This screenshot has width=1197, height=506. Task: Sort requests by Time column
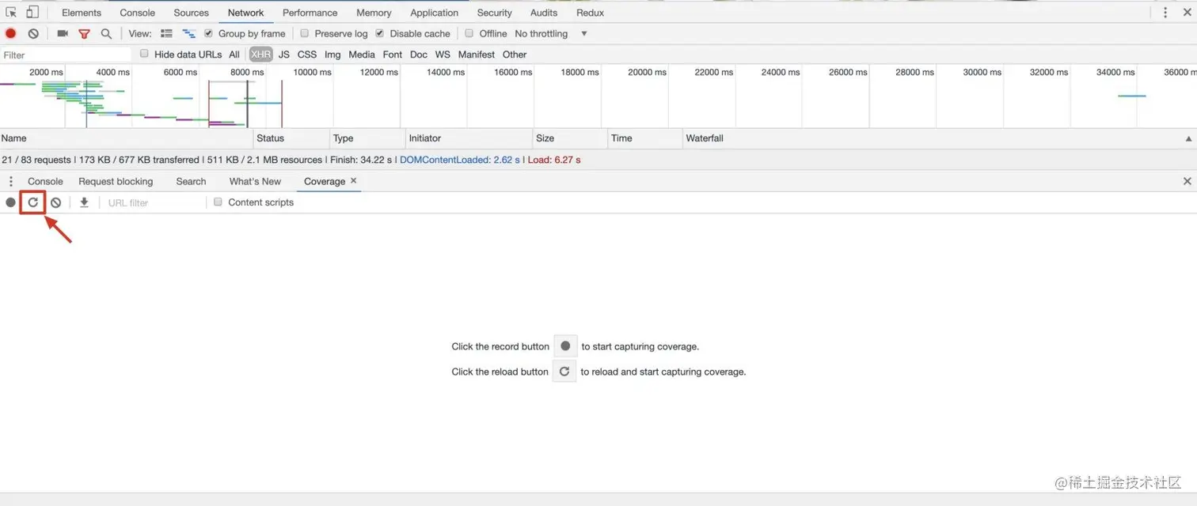pyautogui.click(x=646, y=138)
